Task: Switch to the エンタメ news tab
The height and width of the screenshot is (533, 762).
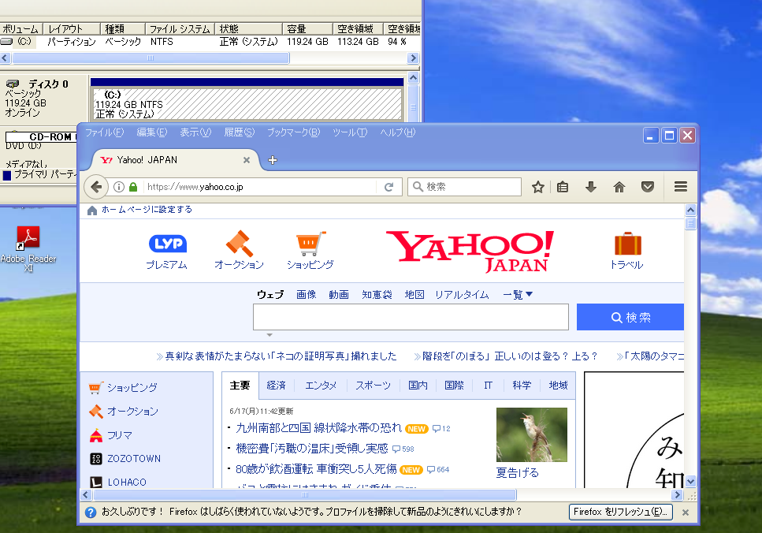Action: 320,386
